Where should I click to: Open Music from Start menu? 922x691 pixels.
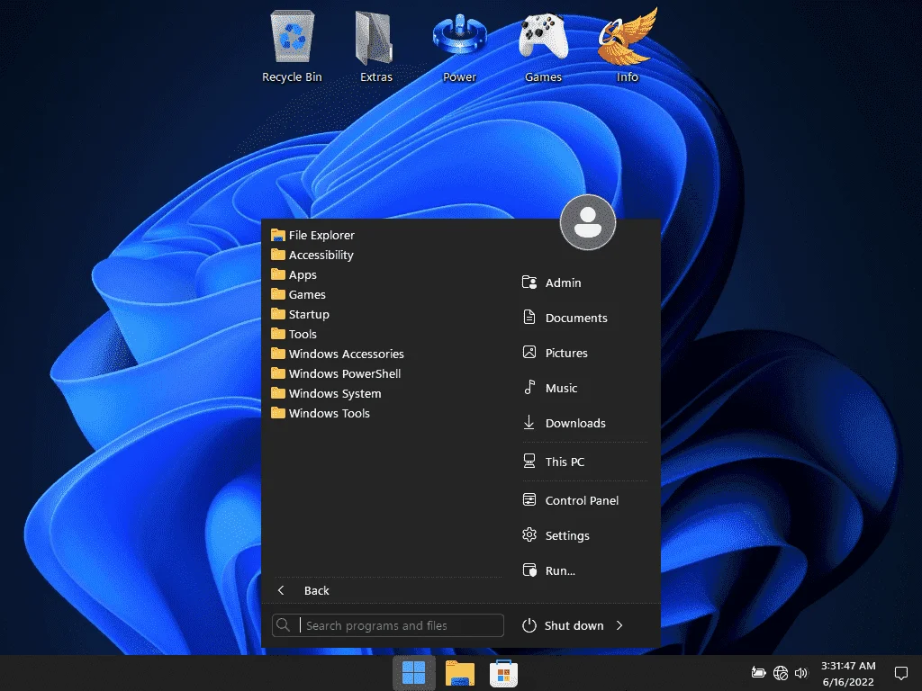(549, 388)
